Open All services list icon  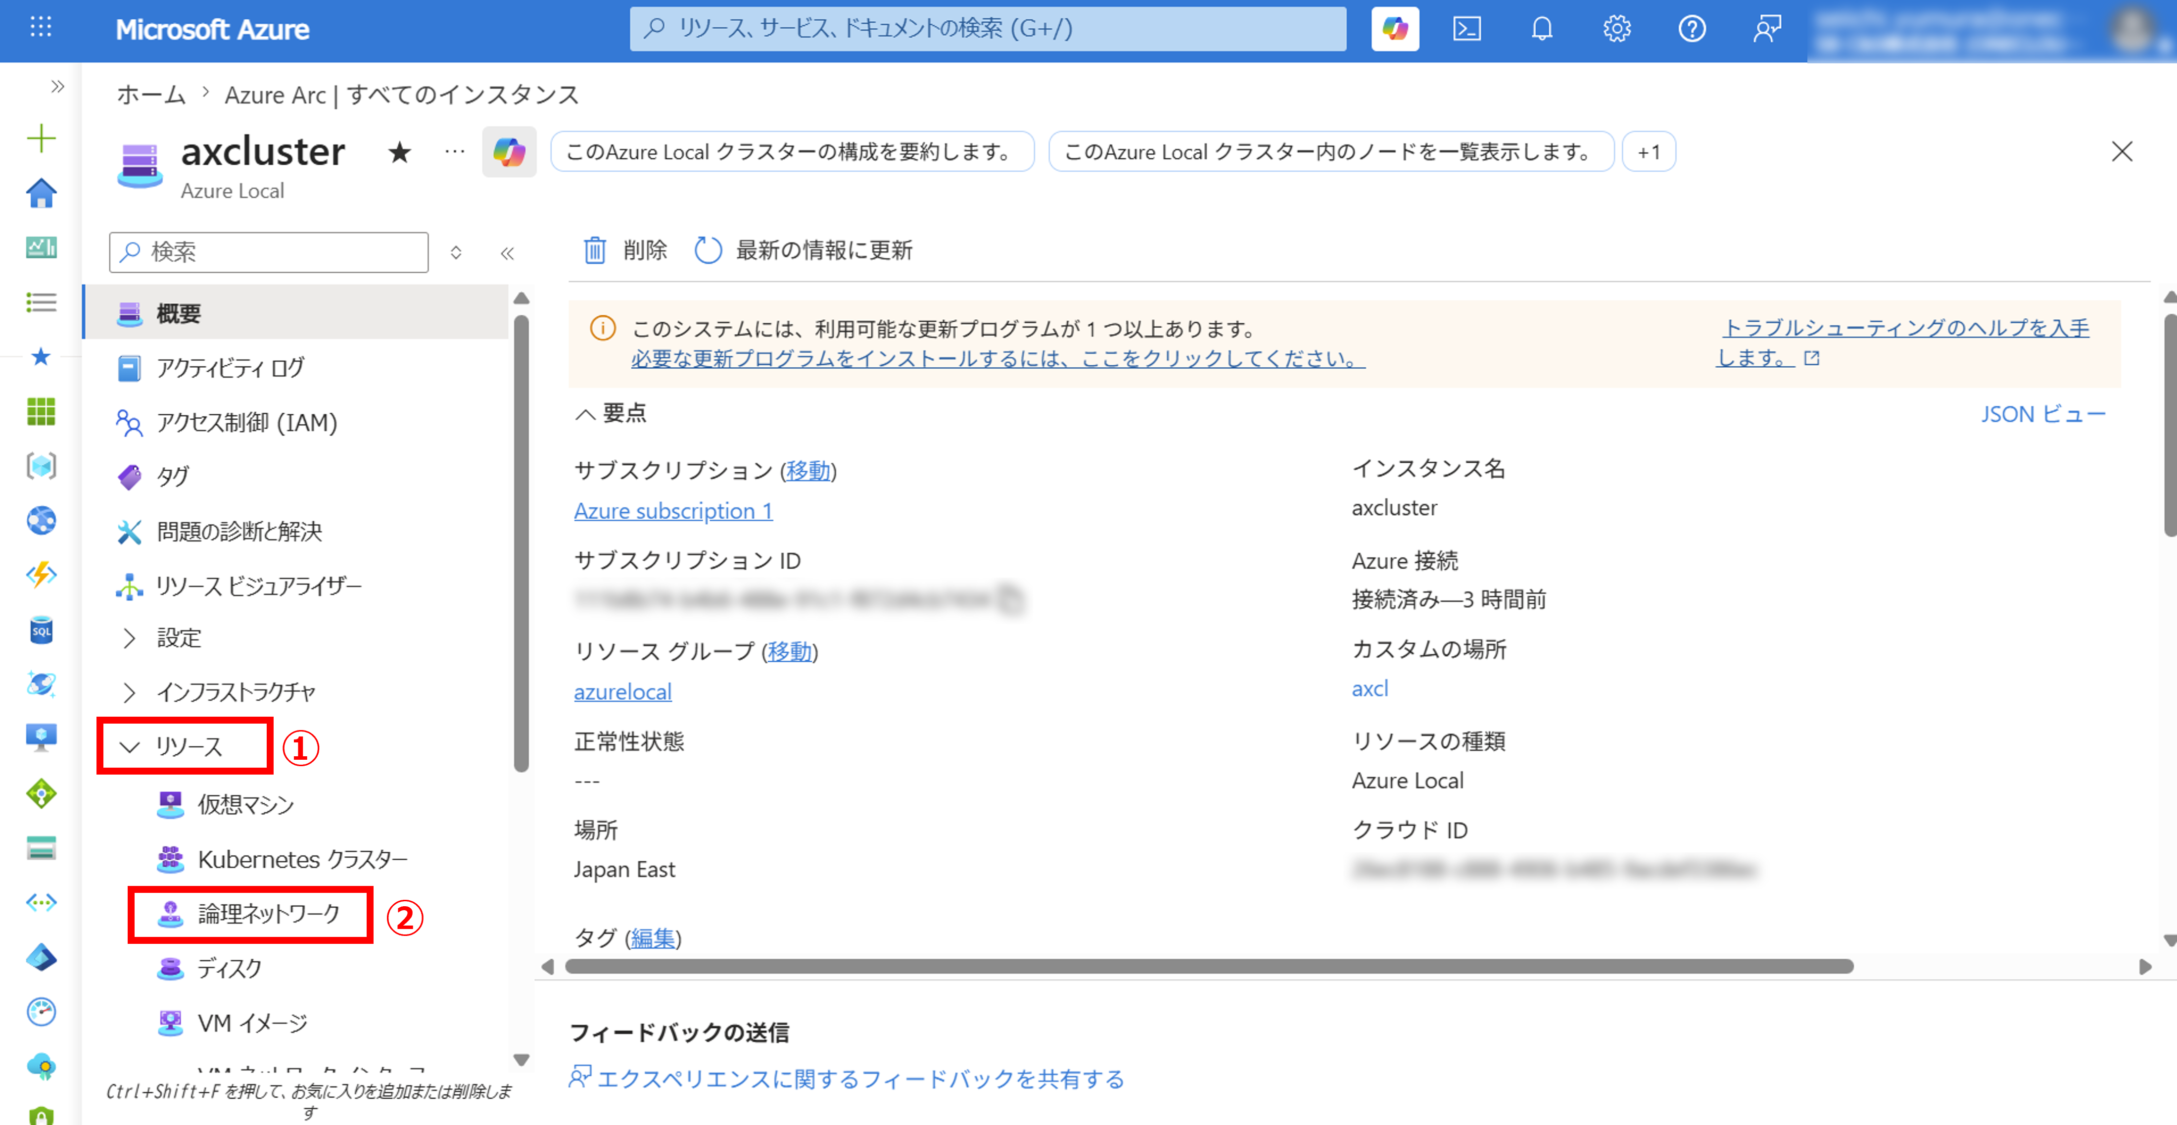tap(41, 302)
